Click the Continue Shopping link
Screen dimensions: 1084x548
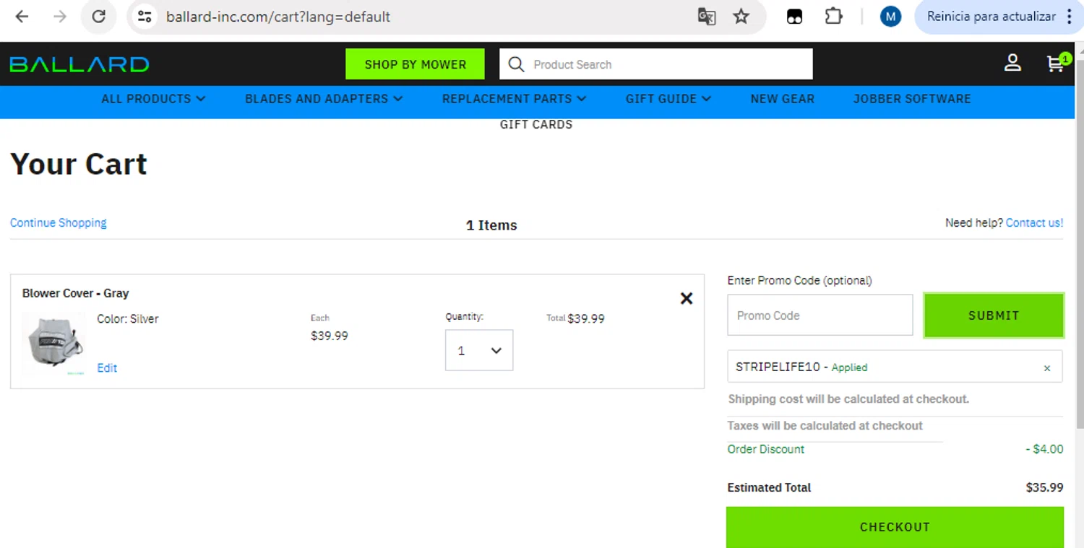point(59,222)
